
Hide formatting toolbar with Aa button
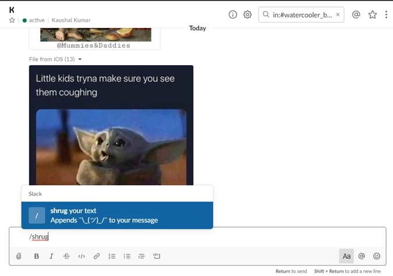click(x=346, y=256)
